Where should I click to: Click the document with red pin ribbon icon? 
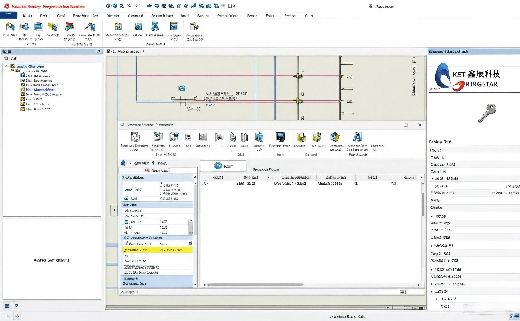(x=194, y=27)
